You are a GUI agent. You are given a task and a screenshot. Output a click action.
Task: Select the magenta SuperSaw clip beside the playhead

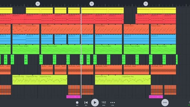(73, 97)
